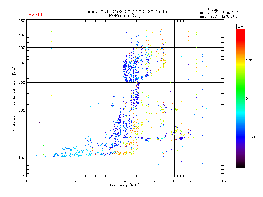This screenshot has width=263, height=197.
Task: Click the plot title 'Tromsø 20150102 20:32:00-20:33:43'
Action: tap(125, 11)
